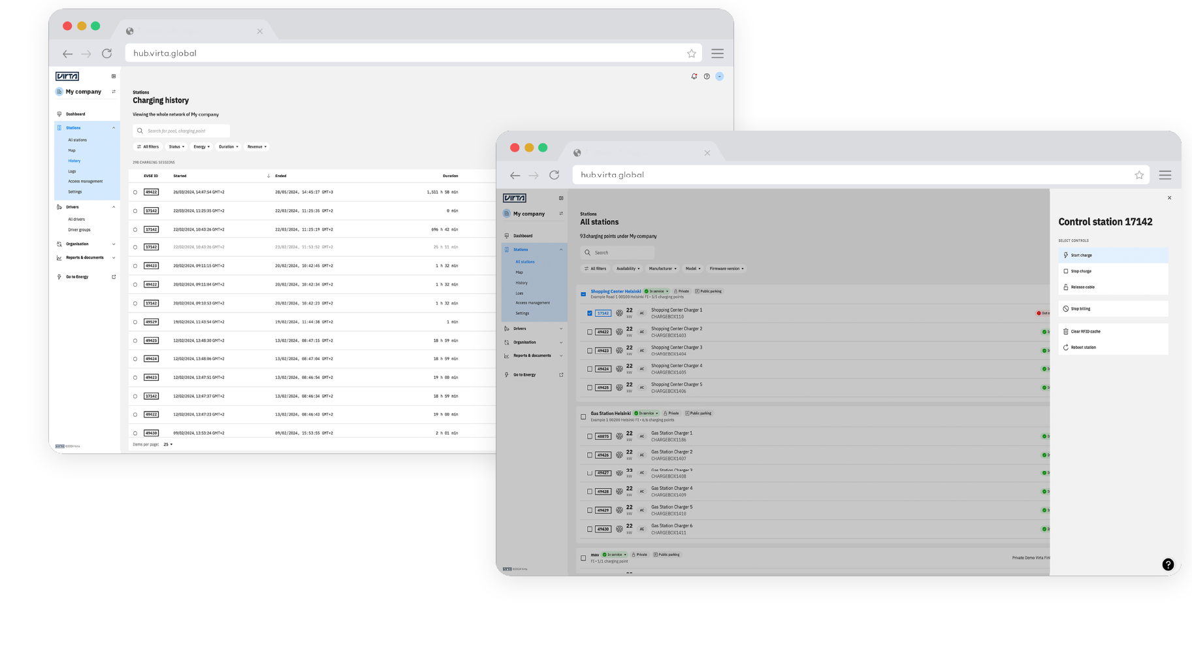Screen dimensions: 1192x671
Task: Tick the Gas Station Helsinki group checkbox
Action: click(x=583, y=417)
